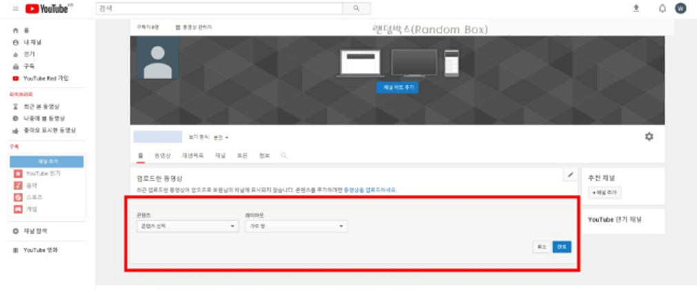Click into the search input field
Viewport: 697px width, 290px height.
click(219, 8)
